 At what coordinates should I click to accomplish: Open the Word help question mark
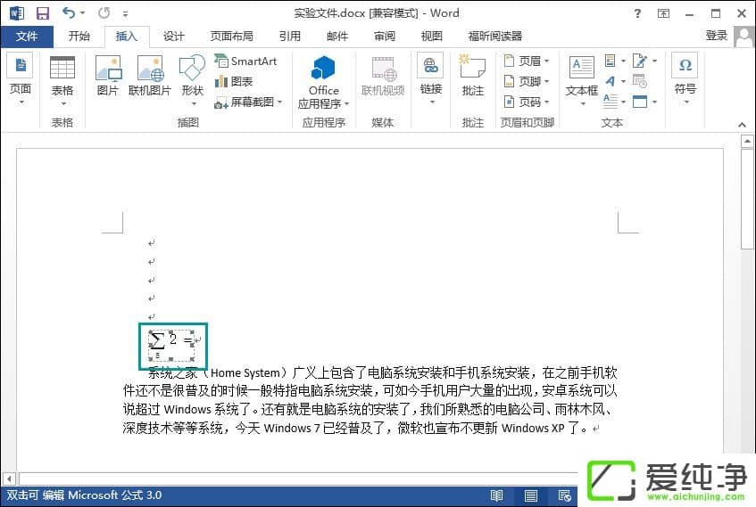coord(637,13)
